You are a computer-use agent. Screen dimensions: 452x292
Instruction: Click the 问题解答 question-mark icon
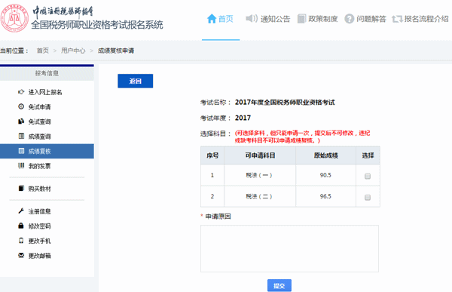click(x=349, y=19)
